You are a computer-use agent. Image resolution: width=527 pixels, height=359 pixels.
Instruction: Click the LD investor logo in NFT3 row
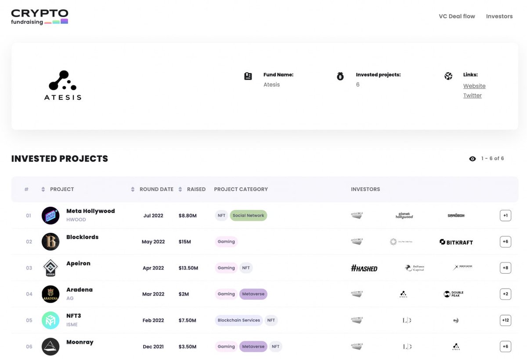coord(407,320)
